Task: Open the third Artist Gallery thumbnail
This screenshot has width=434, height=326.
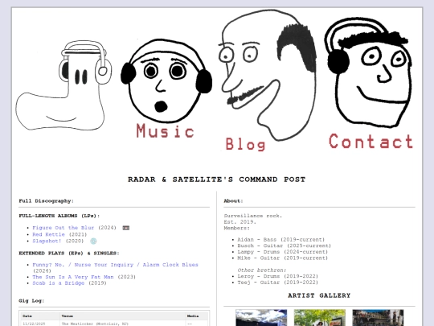Action: tap(378, 318)
